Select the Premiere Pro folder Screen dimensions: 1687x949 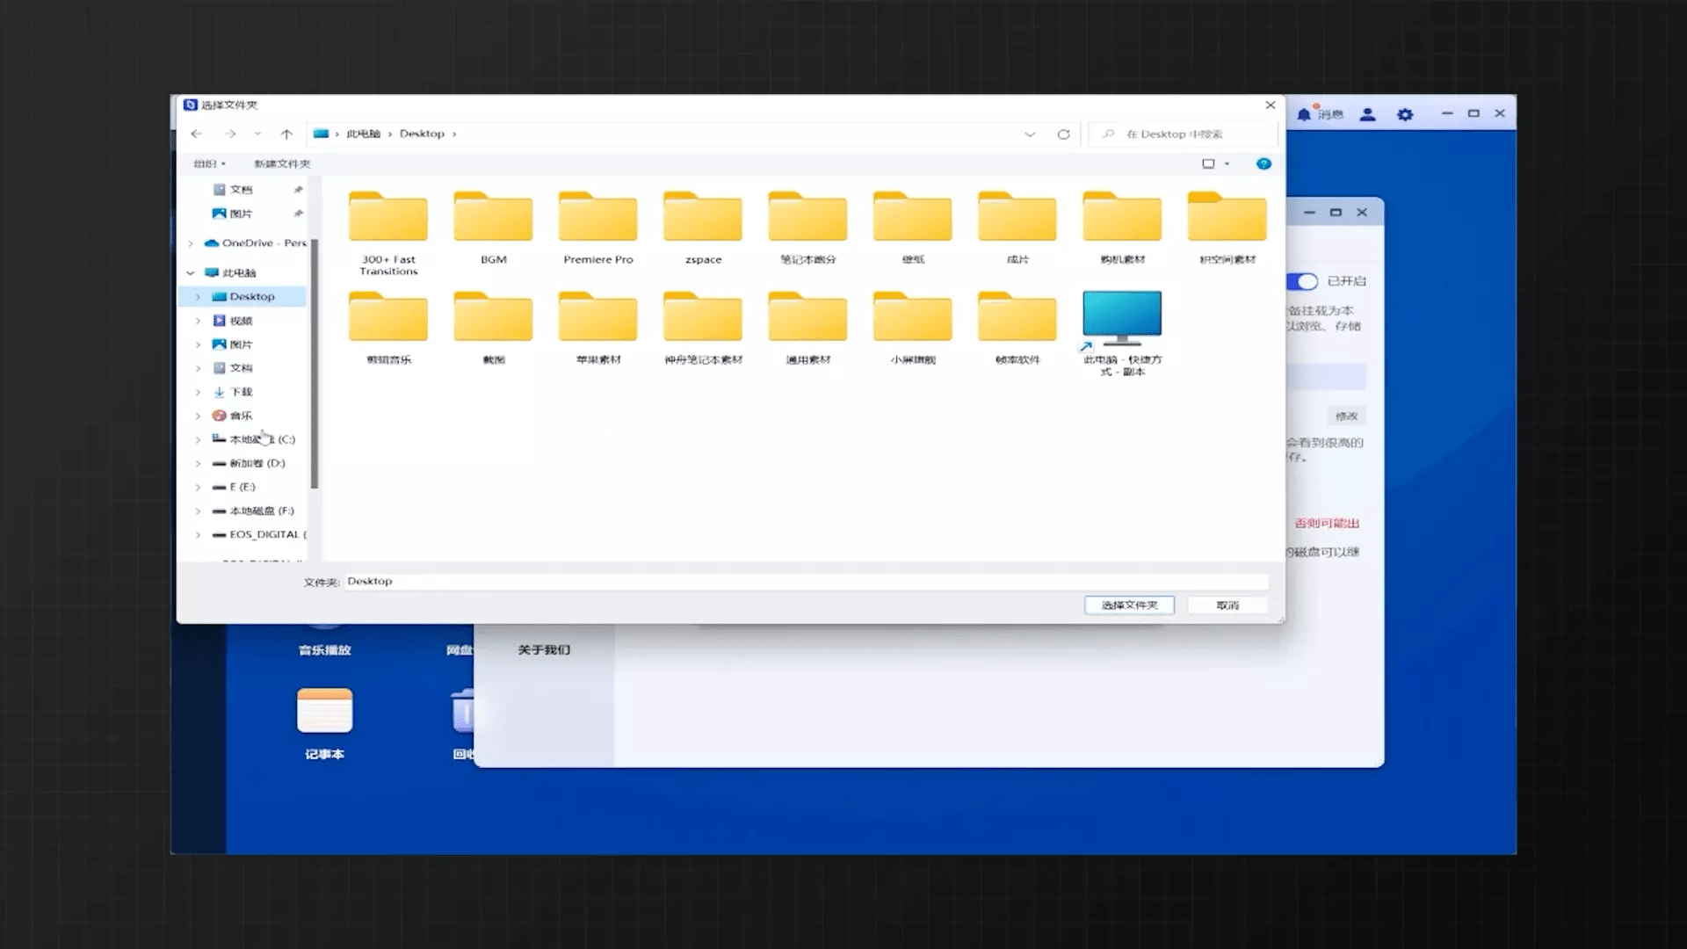tap(597, 228)
